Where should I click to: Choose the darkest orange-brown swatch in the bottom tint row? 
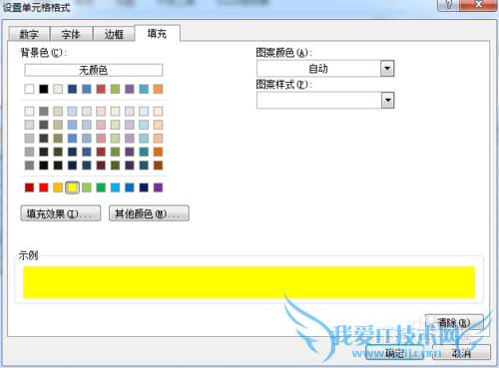(x=158, y=166)
